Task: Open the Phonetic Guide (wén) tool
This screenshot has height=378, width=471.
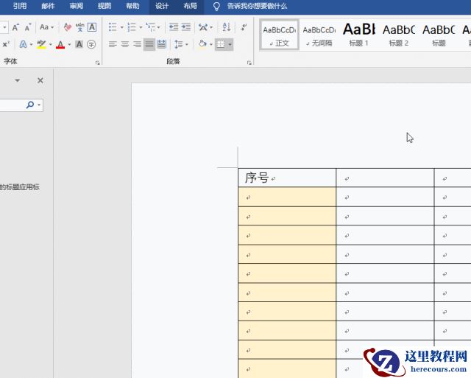Action: pos(80,27)
